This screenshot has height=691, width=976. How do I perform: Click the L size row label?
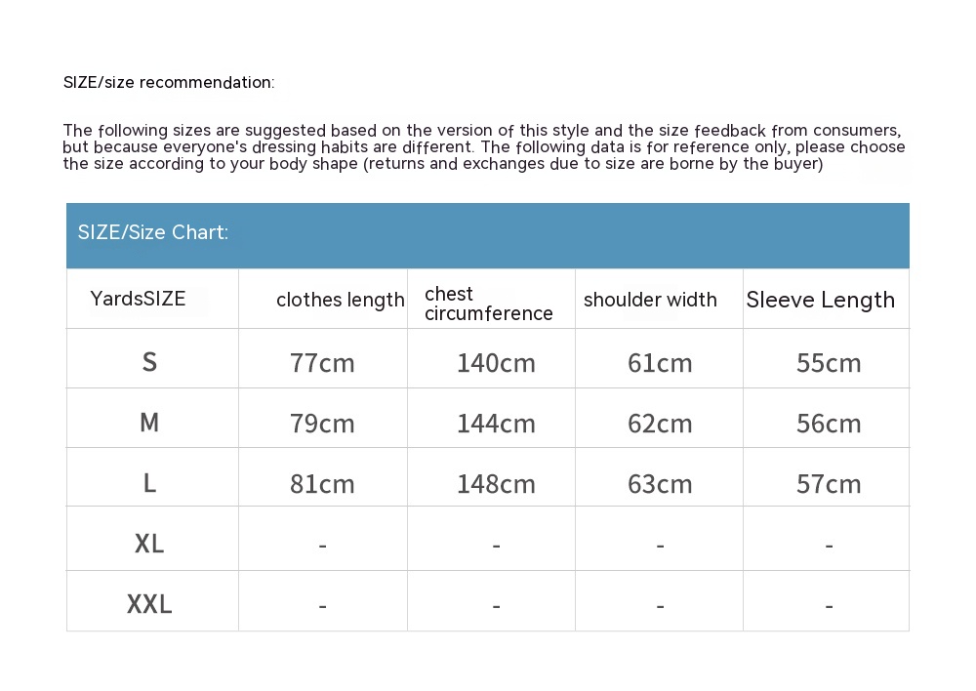click(149, 483)
